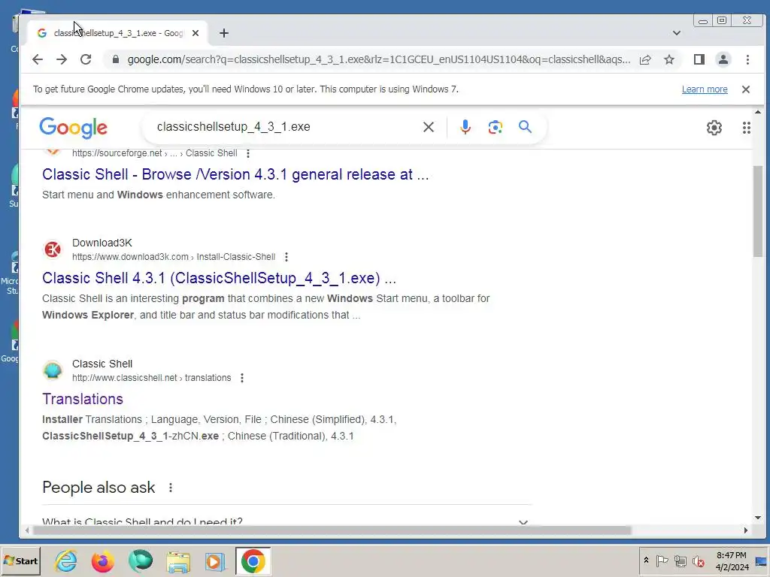Open Download3K source site name
The height and width of the screenshot is (577, 770).
pyautogui.click(x=102, y=243)
